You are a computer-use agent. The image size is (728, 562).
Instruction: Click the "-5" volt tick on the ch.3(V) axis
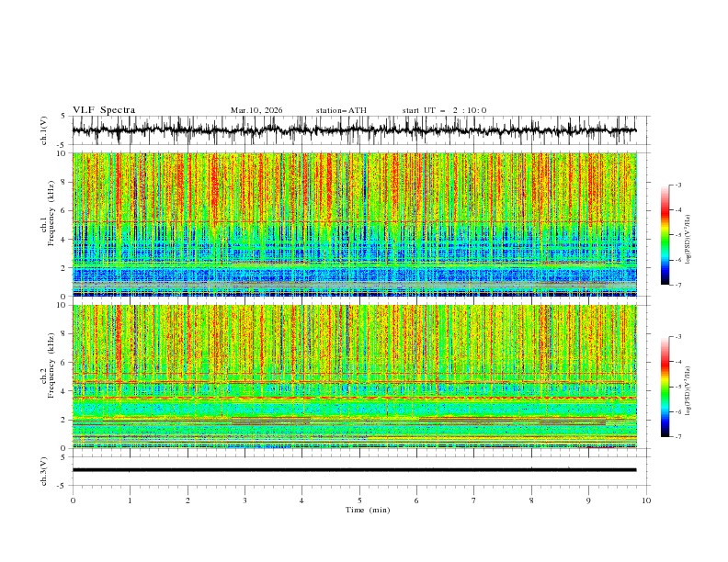63,486
